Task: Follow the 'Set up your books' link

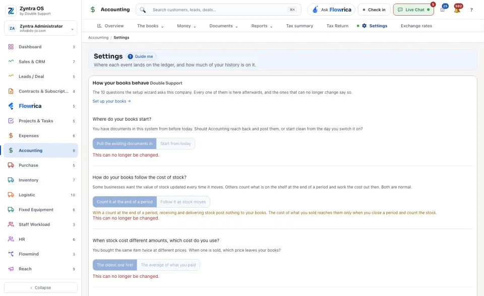Action: (x=111, y=101)
